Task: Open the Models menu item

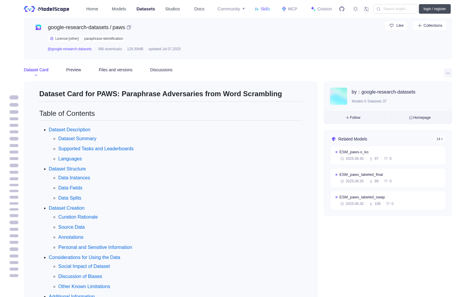Action: click(119, 9)
